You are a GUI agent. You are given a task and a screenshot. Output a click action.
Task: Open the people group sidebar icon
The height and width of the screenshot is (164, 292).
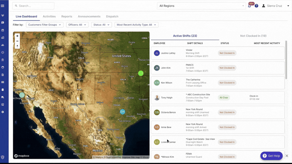point(3,45)
